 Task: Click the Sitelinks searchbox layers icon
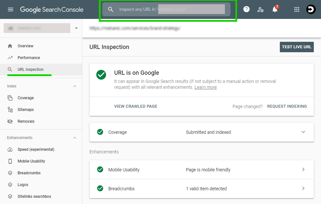coord(10,196)
